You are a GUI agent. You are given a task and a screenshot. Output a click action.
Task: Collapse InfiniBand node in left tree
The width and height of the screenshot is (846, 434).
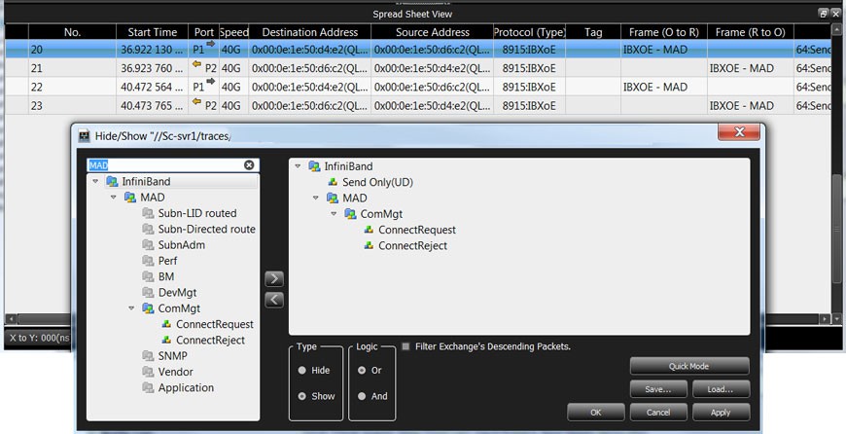95,181
